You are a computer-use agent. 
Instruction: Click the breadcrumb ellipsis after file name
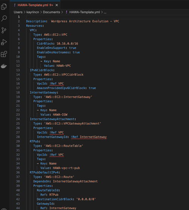(x=105, y=12)
